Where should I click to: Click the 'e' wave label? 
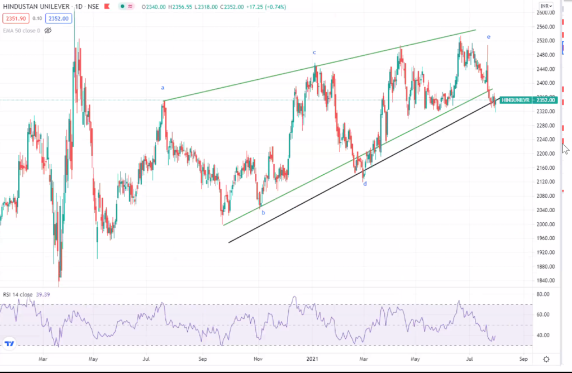[488, 37]
